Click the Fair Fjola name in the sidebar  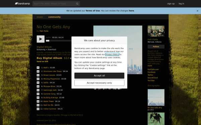click(x=153, y=39)
